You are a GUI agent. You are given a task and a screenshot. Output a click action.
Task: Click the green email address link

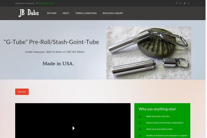coord(46,3)
